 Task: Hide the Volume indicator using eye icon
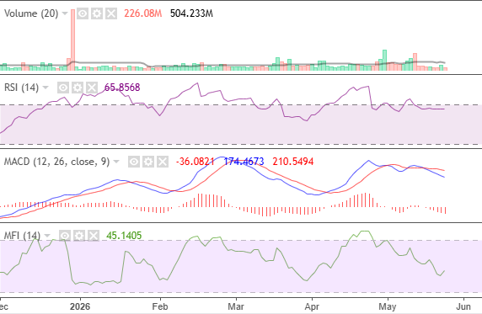coord(83,13)
